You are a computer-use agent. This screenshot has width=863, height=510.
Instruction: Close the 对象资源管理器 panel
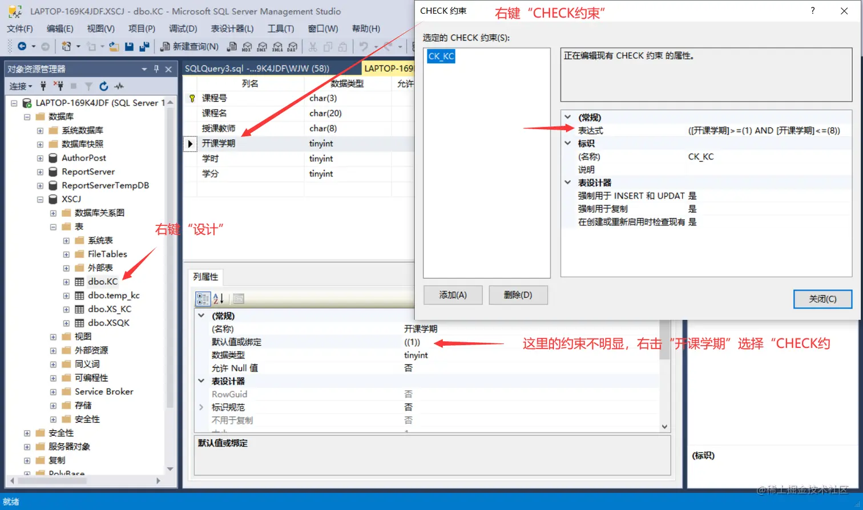[x=168, y=69]
